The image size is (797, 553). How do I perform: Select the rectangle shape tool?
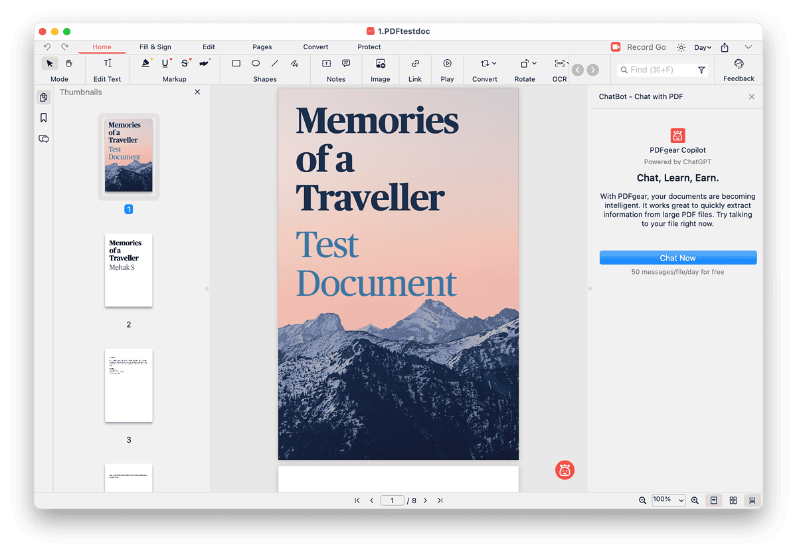click(x=236, y=63)
